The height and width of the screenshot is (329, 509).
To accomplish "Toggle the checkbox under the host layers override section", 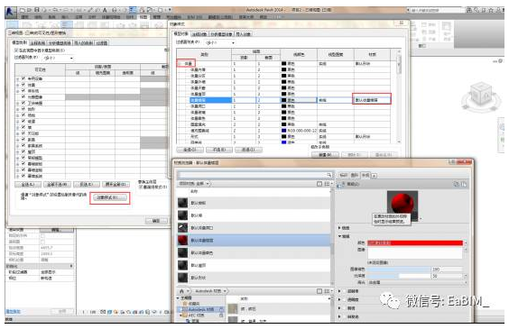I will click(141, 187).
